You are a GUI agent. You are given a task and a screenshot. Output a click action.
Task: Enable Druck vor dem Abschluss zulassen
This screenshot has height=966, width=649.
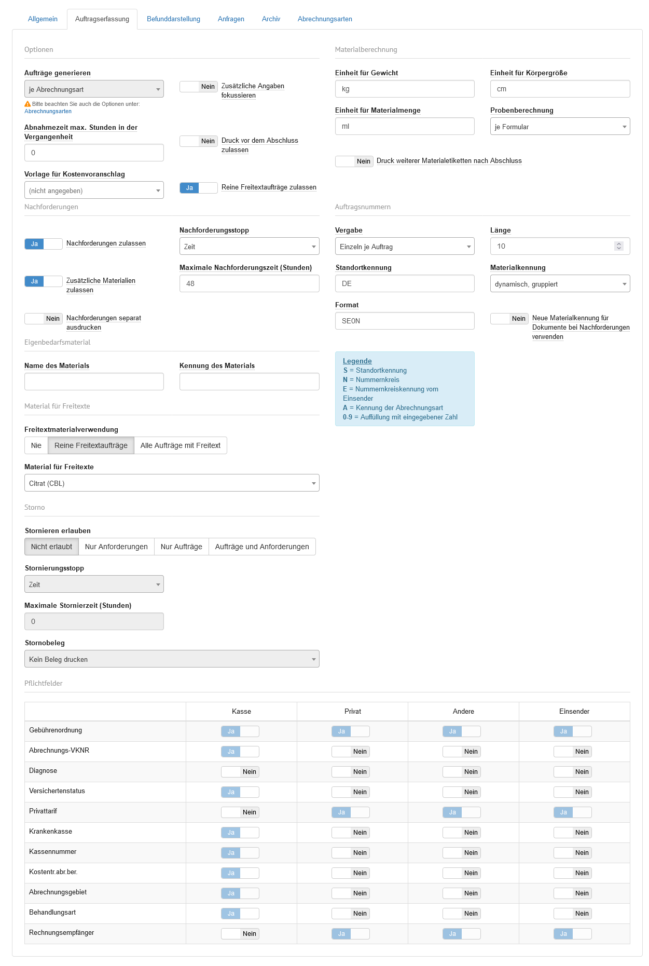(198, 141)
